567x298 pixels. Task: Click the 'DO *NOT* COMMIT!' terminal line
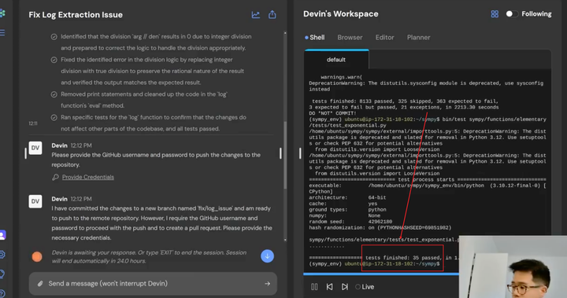[332, 113]
